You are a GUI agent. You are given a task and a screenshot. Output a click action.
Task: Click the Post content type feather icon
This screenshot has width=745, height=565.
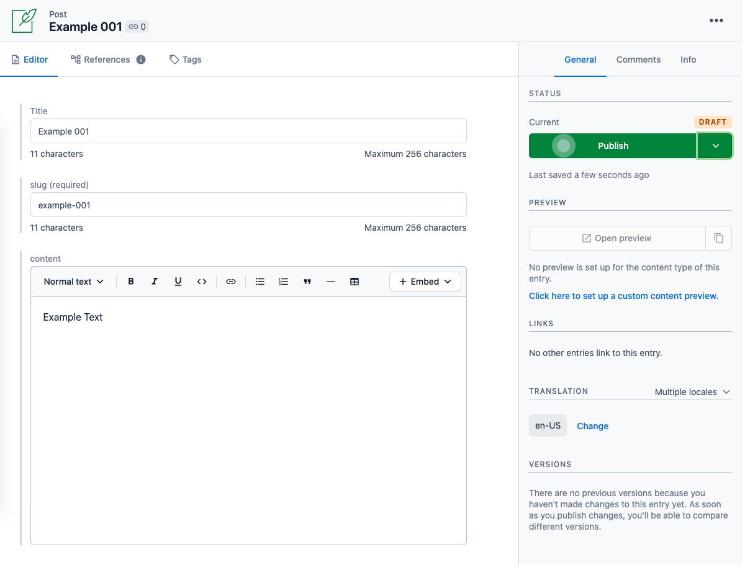25,21
